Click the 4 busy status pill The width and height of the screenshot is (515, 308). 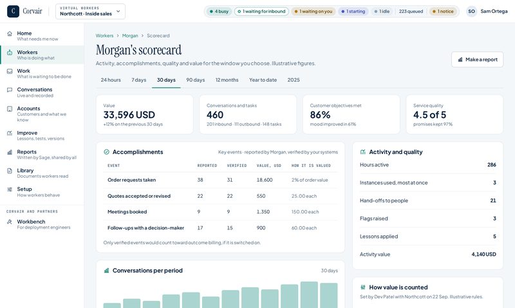[219, 11]
